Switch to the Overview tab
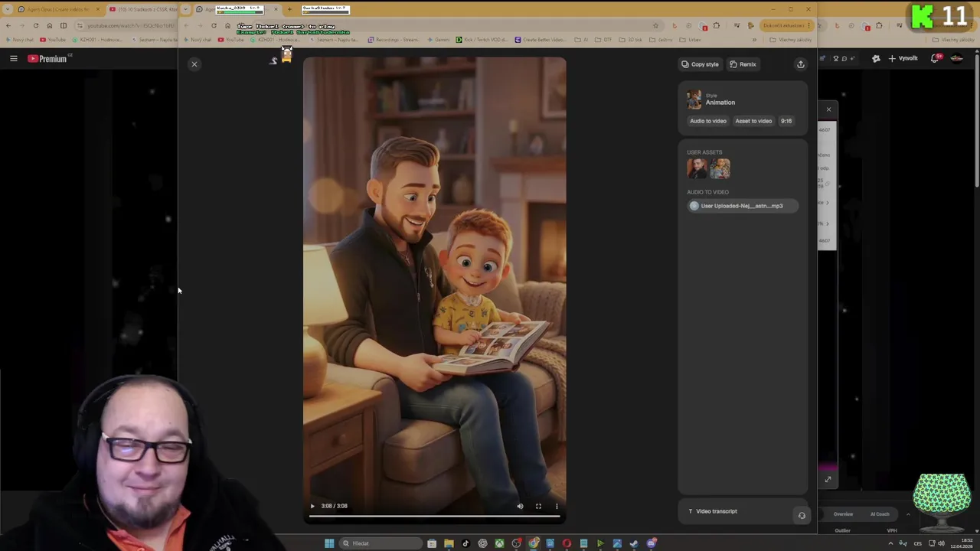The height and width of the screenshot is (551, 980). click(843, 514)
